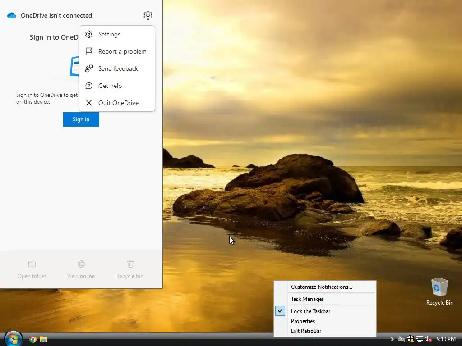Quit OneDrive via the menu entry
This screenshot has height=346, width=462.
click(117, 103)
